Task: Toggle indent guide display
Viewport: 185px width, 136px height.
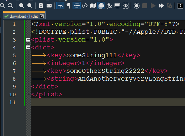Action: tap(76, 6)
